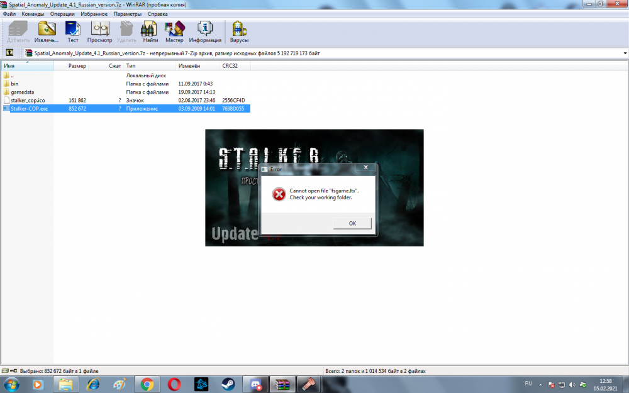Click CRC32 value 2556CF4D
Image resolution: width=629 pixels, height=393 pixels.
point(233,100)
